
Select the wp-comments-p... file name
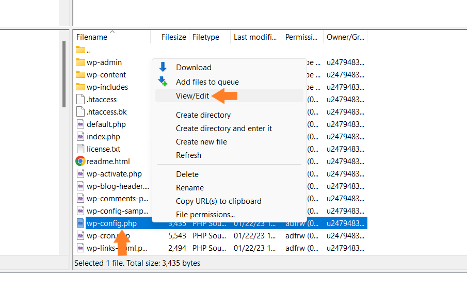[117, 199]
